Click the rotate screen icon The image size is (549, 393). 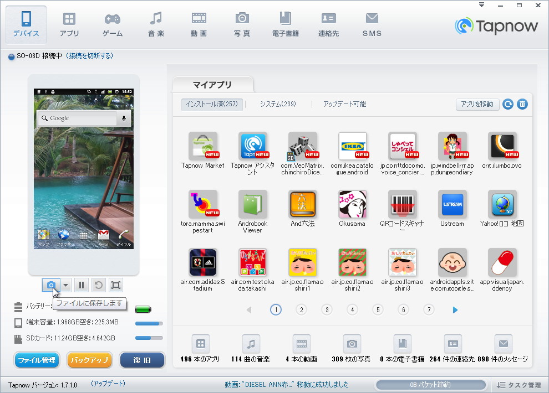tap(98, 285)
